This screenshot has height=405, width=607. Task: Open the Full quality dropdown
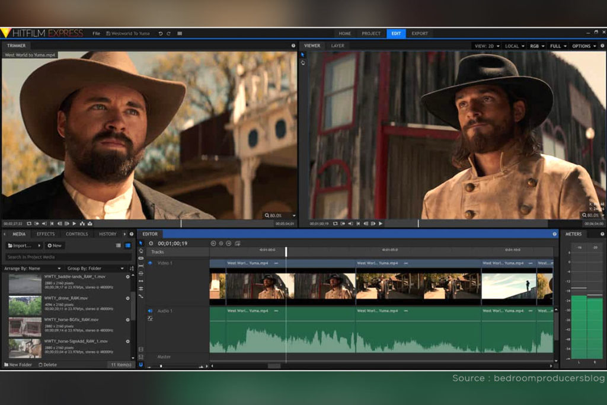pos(558,46)
